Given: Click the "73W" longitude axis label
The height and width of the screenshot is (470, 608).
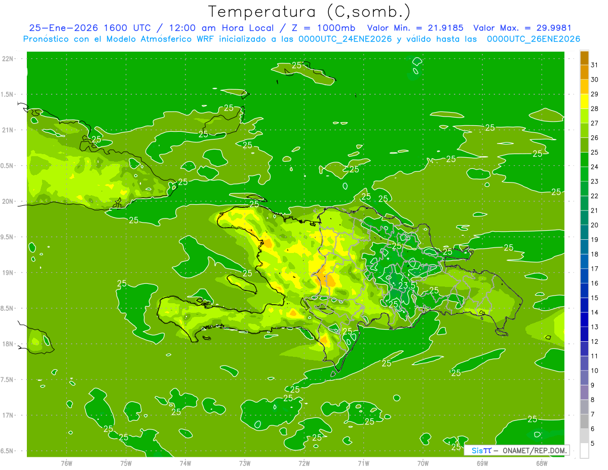Looking at the screenshot, I should click(245, 463).
